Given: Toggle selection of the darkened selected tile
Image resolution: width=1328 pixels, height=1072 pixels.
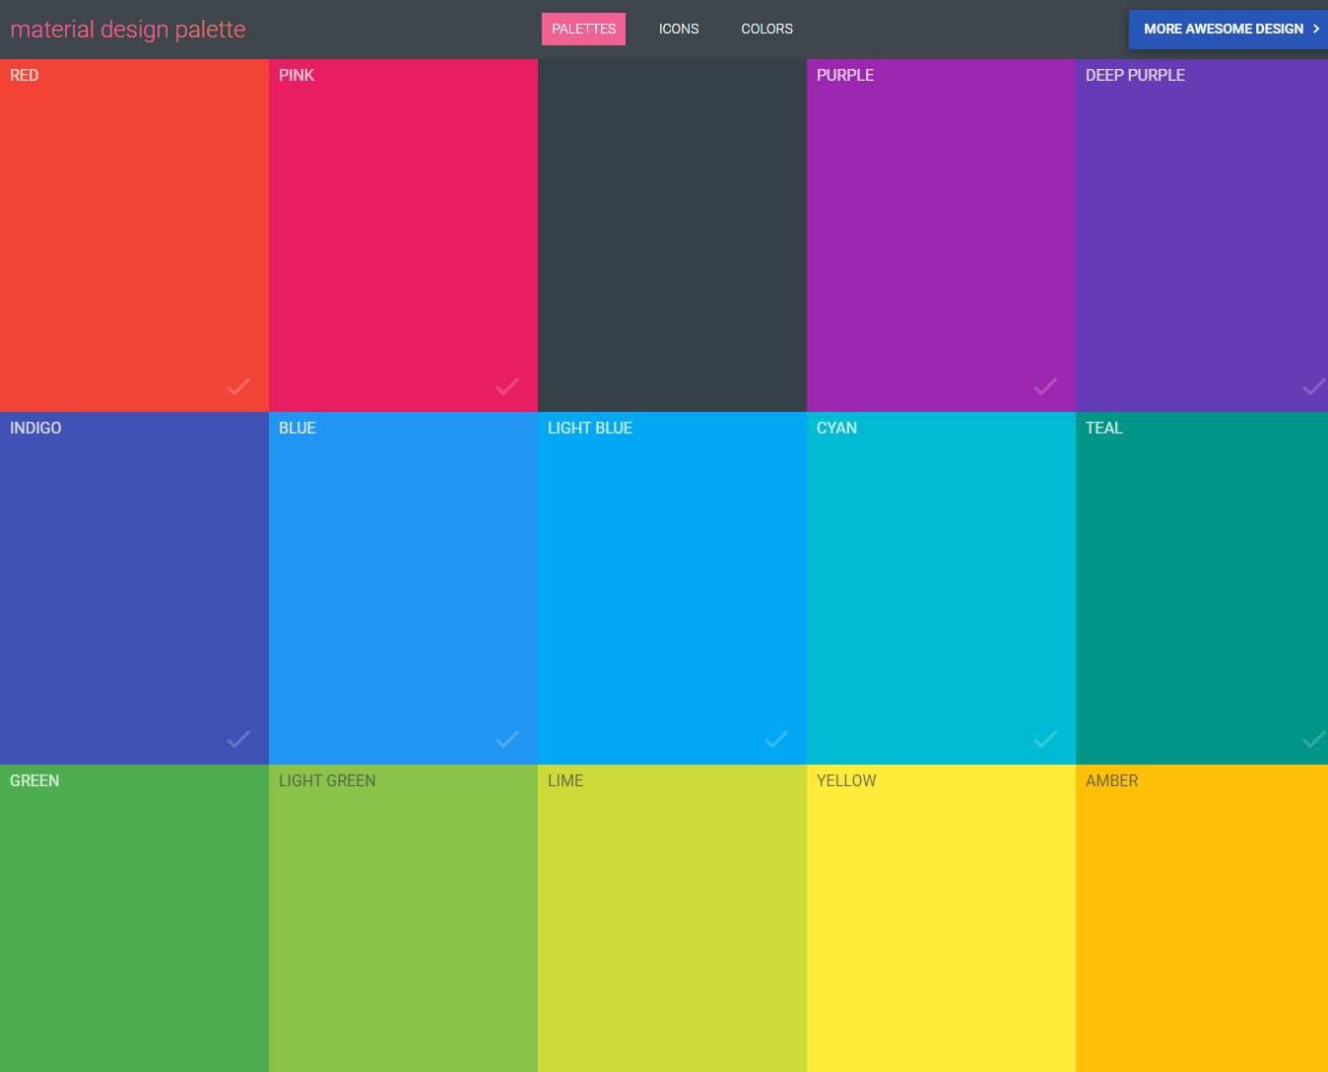Looking at the screenshot, I should pyautogui.click(x=672, y=234).
